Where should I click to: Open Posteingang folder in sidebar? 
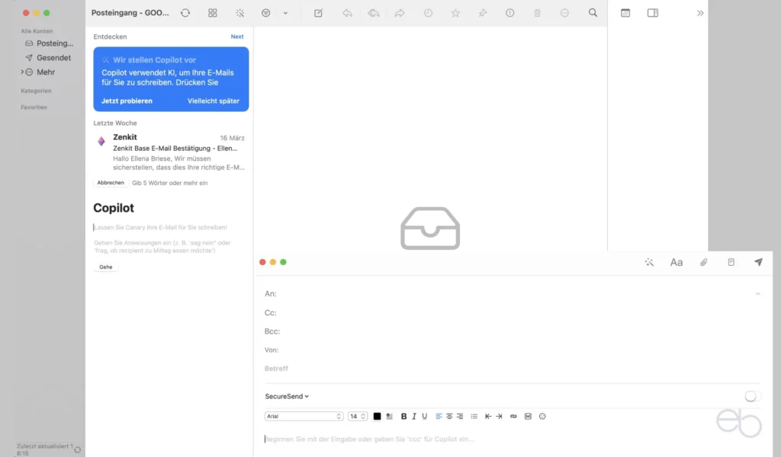[x=50, y=43]
